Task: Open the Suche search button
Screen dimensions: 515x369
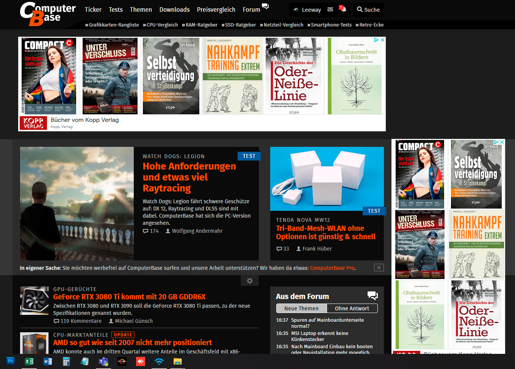Action: coord(368,9)
